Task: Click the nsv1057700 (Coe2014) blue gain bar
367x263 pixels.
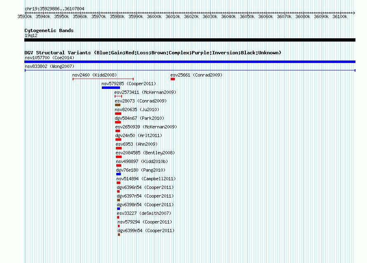Action: (190, 62)
